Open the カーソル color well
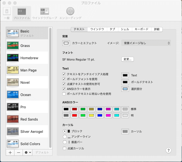 tap(125, 131)
